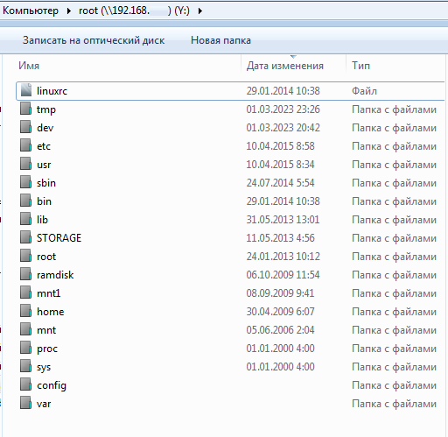
Task: Click Папка с файлами type of var
Action: 395,404
